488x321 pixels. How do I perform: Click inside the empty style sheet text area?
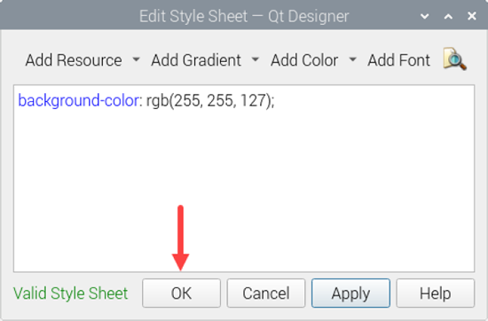[x=244, y=186]
